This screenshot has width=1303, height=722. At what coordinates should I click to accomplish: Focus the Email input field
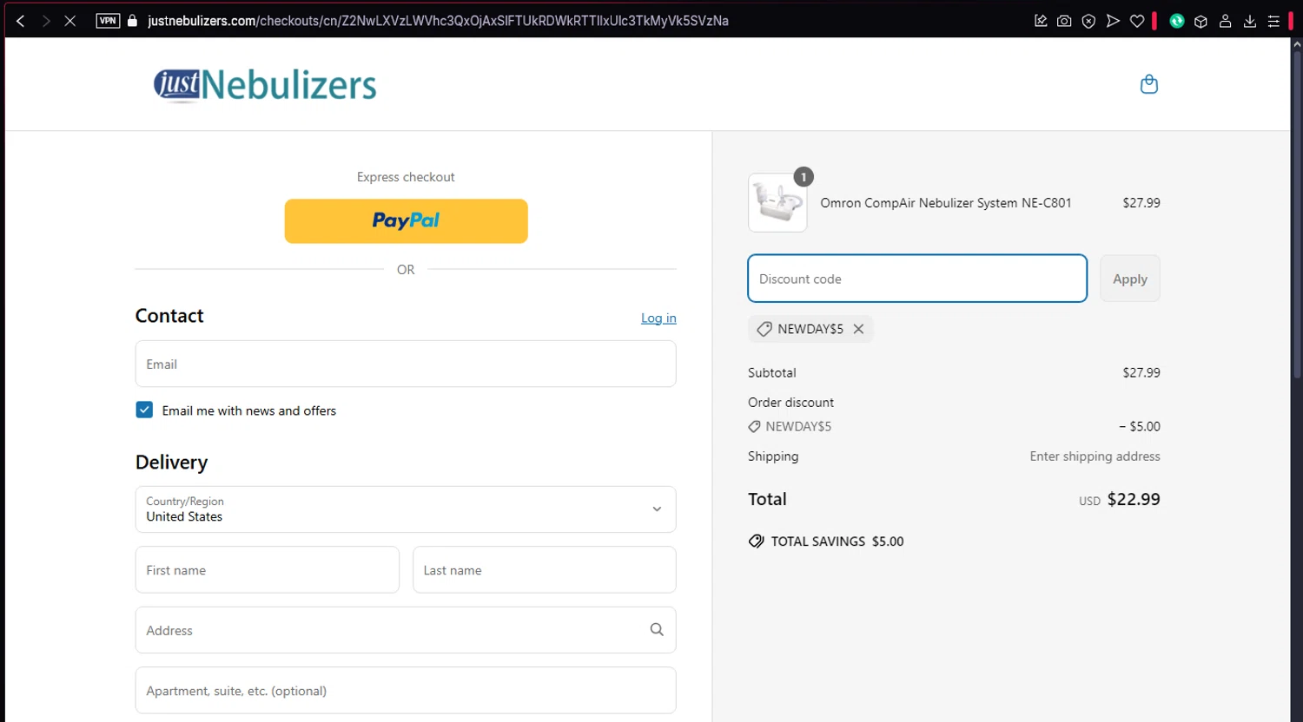point(406,364)
